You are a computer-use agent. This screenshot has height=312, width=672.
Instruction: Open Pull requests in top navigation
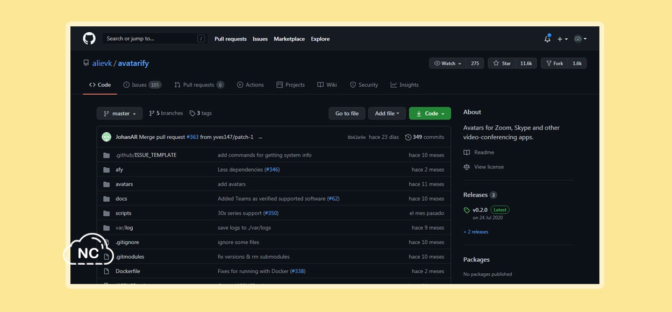pos(231,39)
